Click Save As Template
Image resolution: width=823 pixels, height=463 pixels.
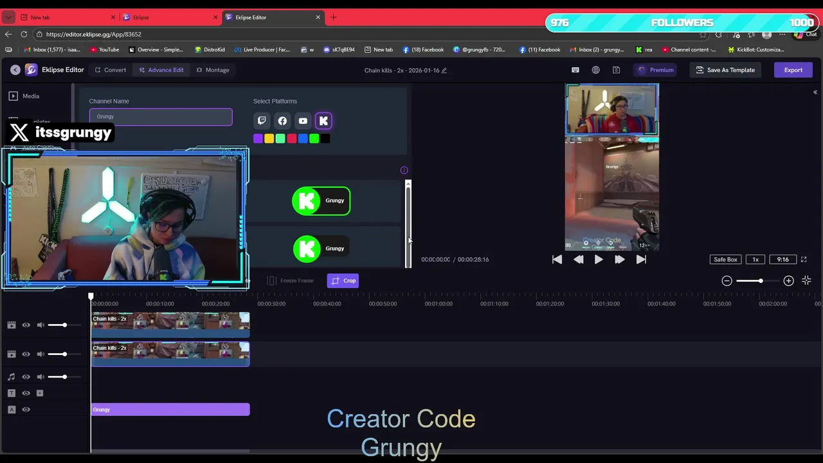pyautogui.click(x=725, y=70)
